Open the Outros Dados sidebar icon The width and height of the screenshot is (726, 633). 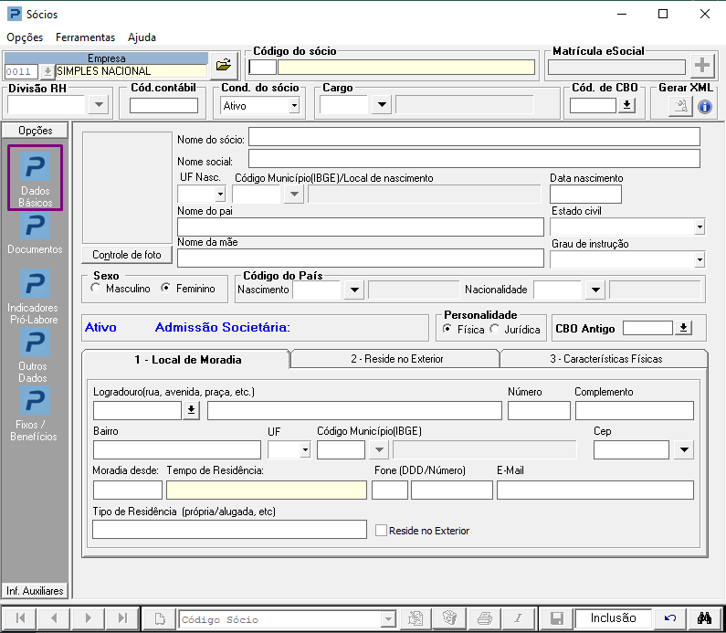pyautogui.click(x=34, y=355)
